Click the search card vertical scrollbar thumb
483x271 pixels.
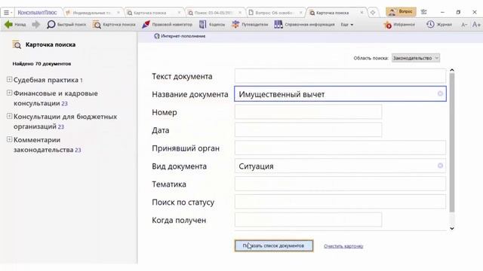[x=452, y=142]
